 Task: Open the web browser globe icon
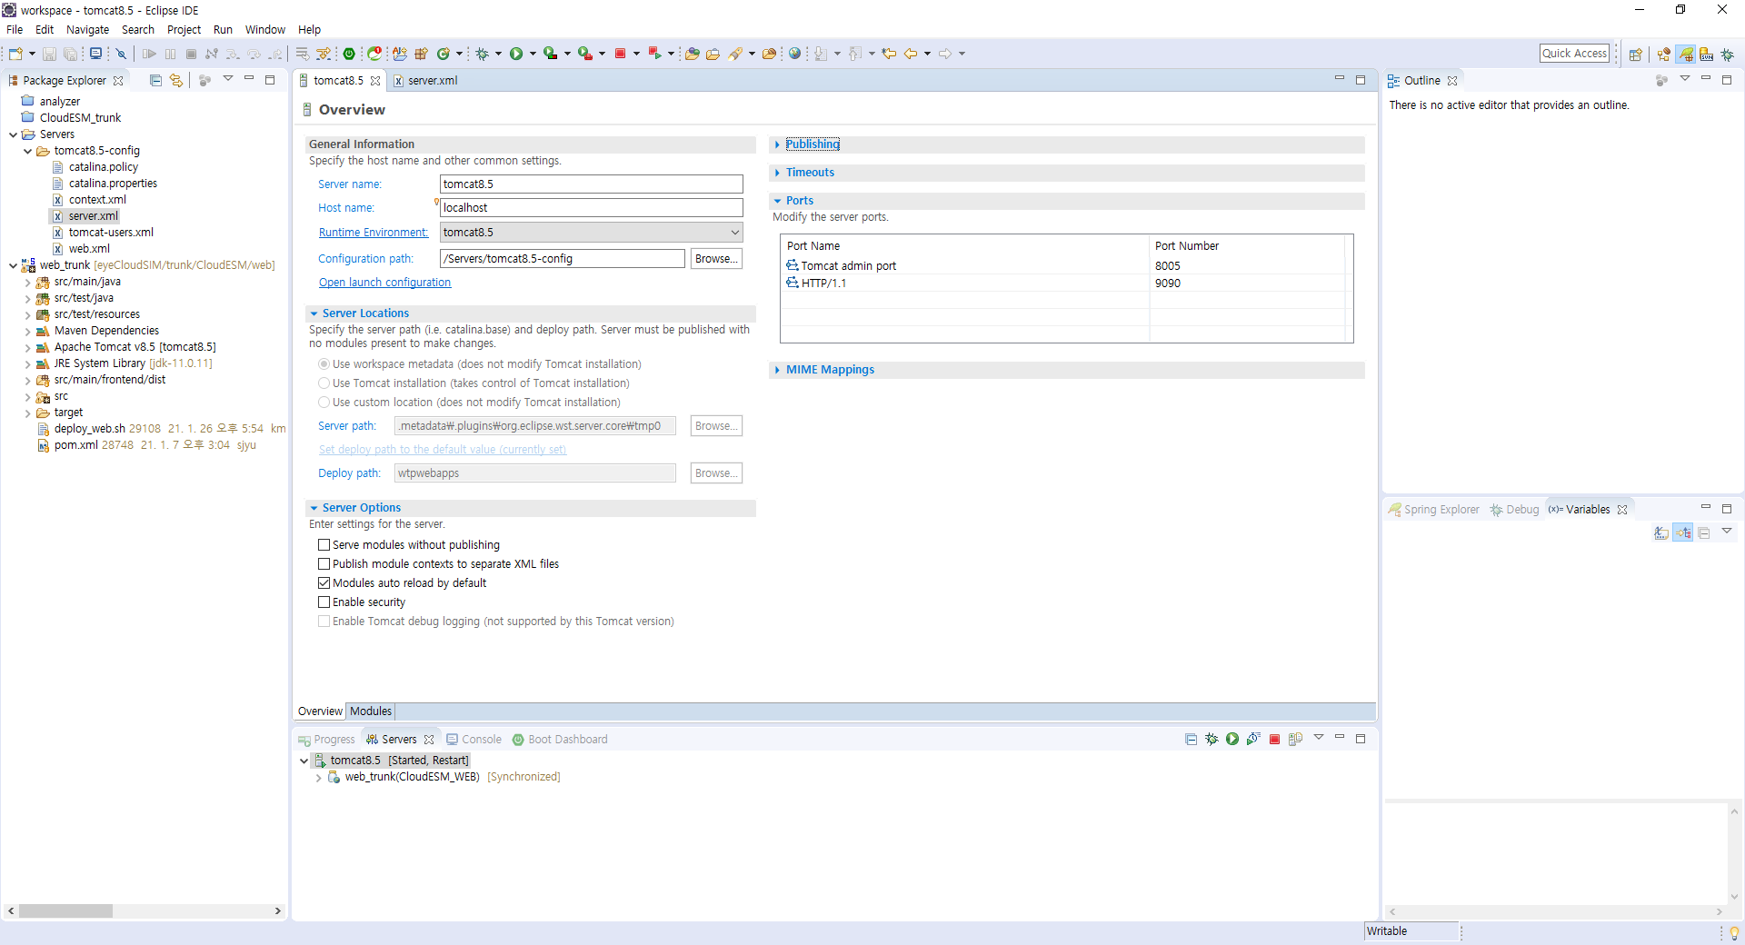tap(795, 55)
